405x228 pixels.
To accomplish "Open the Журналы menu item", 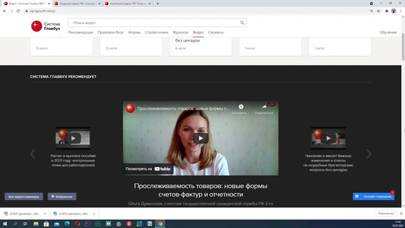I will (x=180, y=32).
